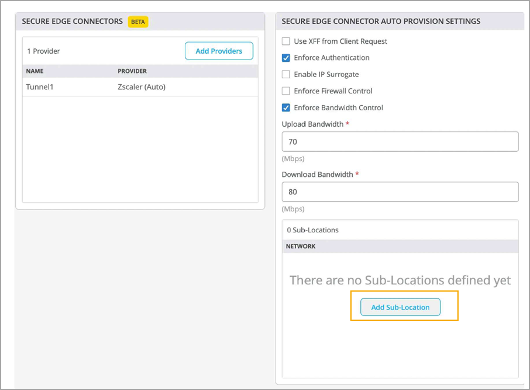Turn on Enforce Firewall Control checkbox
The height and width of the screenshot is (390, 530).
(x=286, y=91)
